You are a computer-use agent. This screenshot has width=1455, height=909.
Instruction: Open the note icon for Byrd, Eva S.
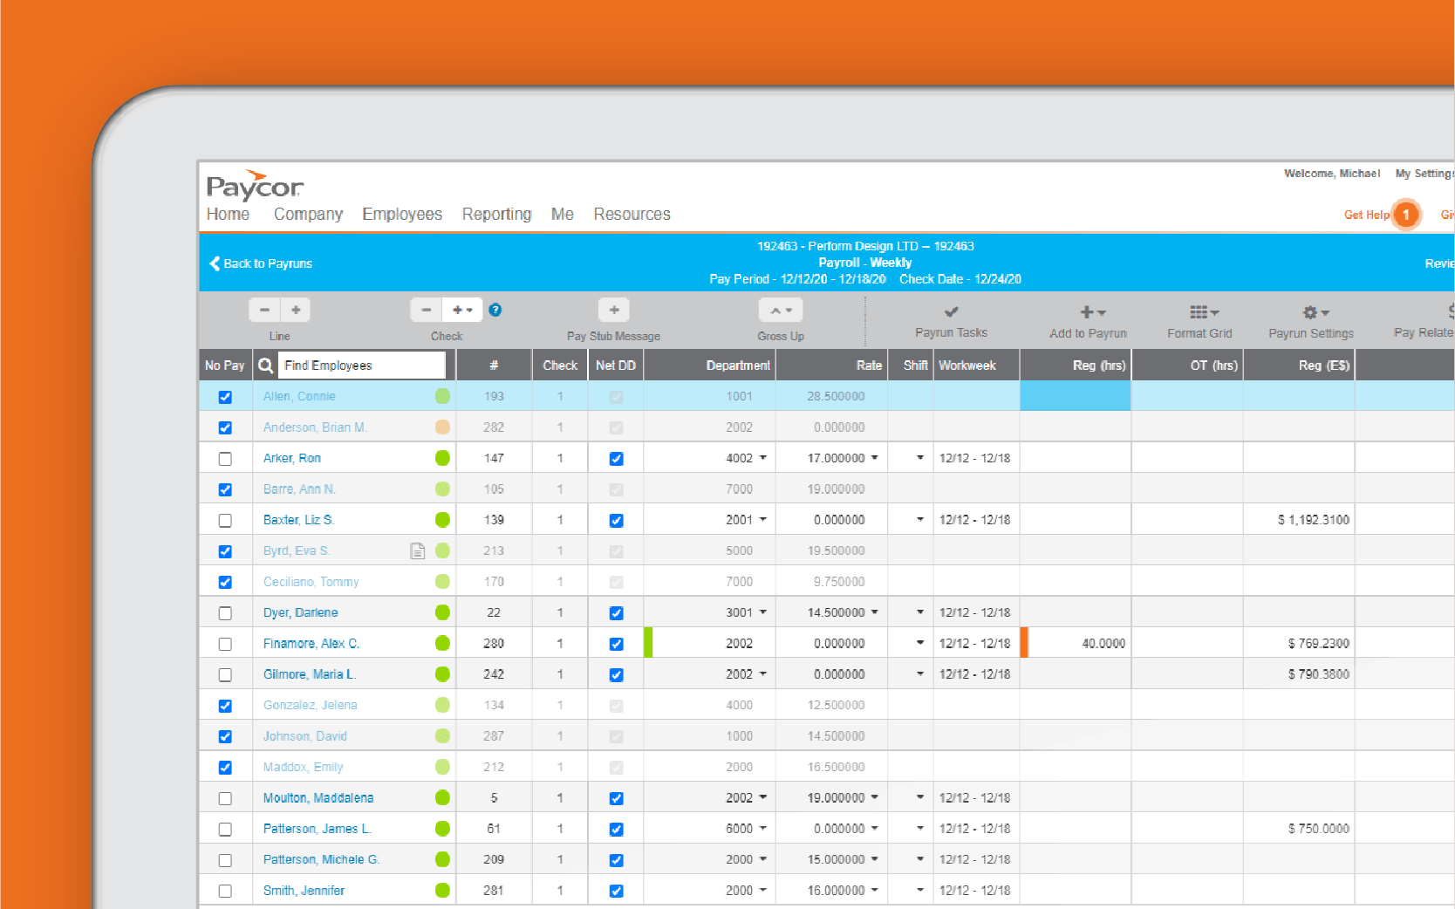tap(418, 550)
